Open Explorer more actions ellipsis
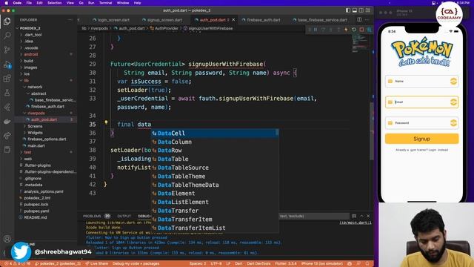Image resolution: width=474 pixels, height=267 pixels. click(x=70, y=20)
